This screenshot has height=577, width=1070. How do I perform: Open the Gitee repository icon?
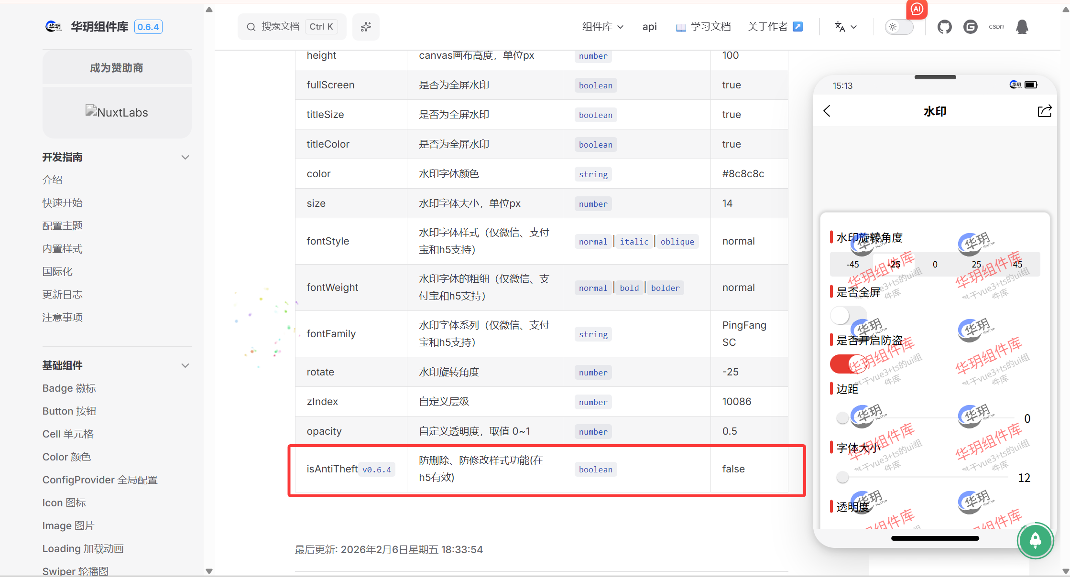tap(970, 27)
